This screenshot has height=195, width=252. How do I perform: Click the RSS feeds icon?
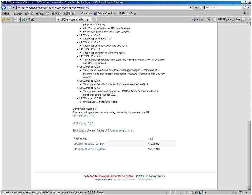[201, 20]
